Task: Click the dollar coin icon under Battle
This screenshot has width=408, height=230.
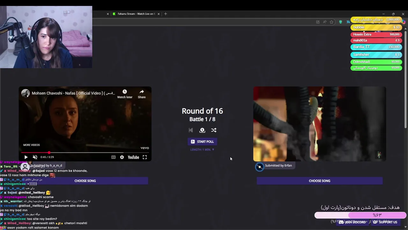Action: pos(202,130)
